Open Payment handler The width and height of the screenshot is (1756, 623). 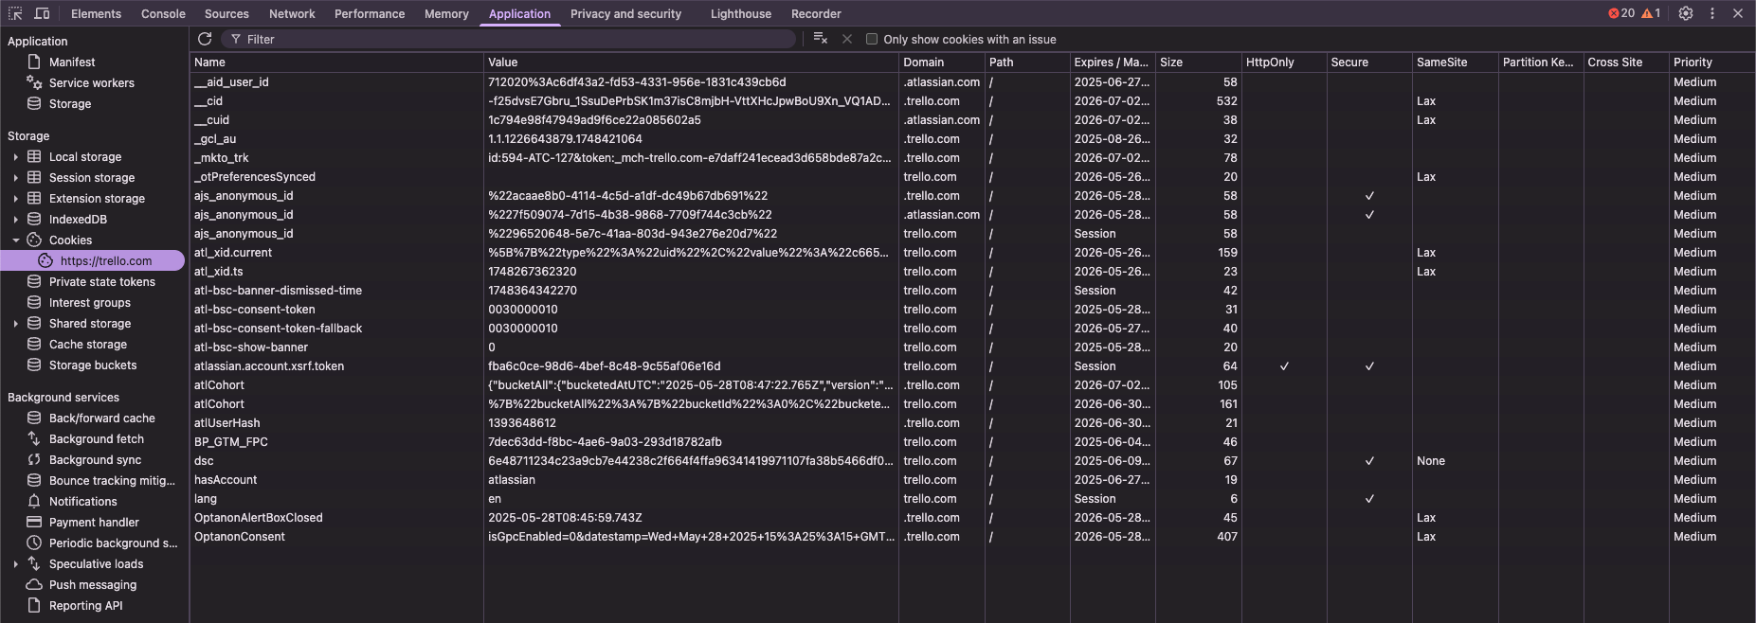point(94,523)
